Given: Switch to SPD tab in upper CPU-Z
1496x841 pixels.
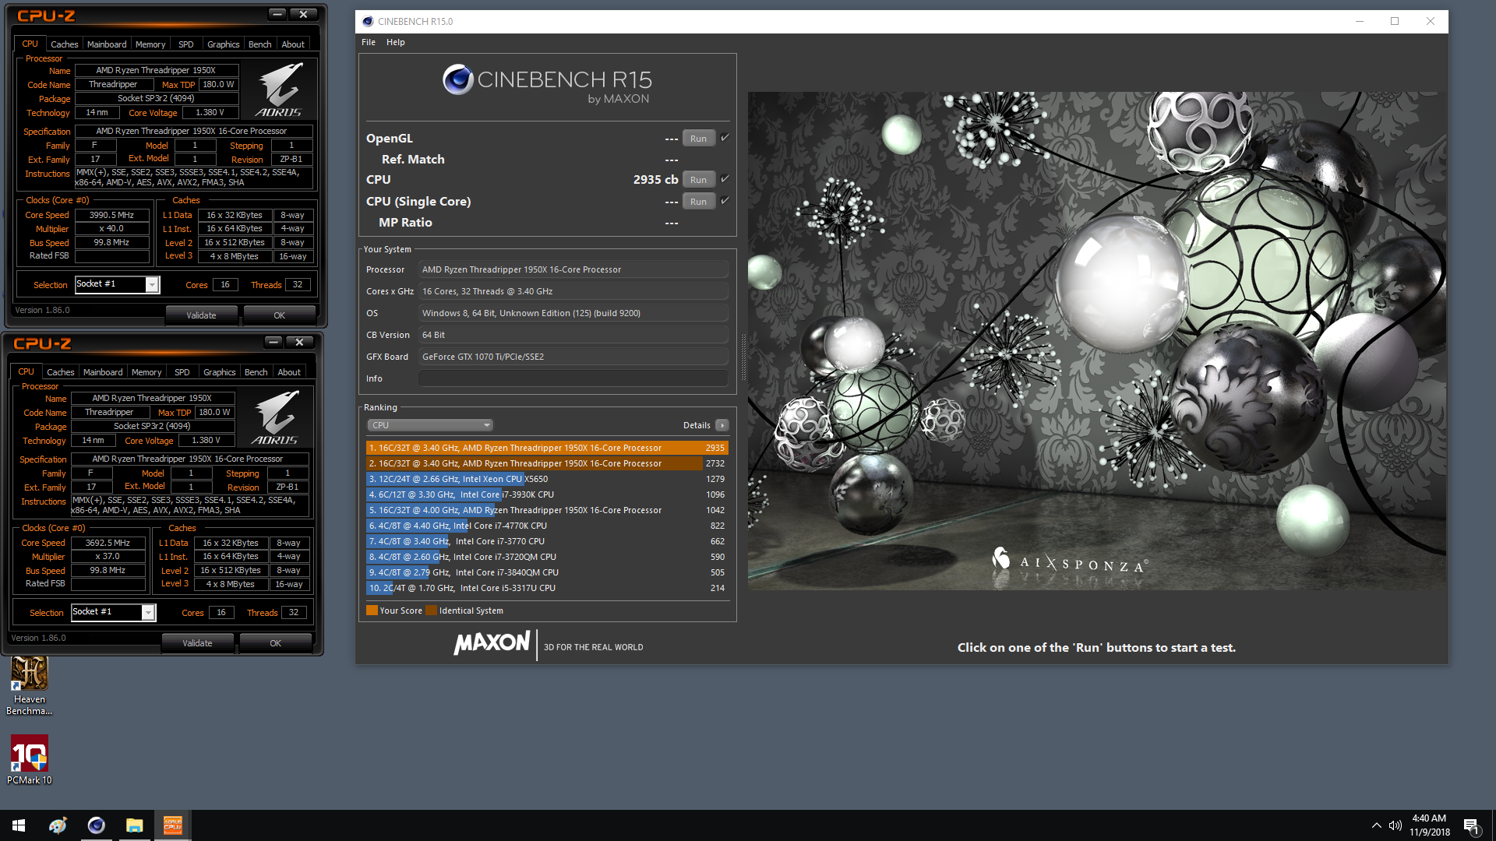Looking at the screenshot, I should click(185, 44).
